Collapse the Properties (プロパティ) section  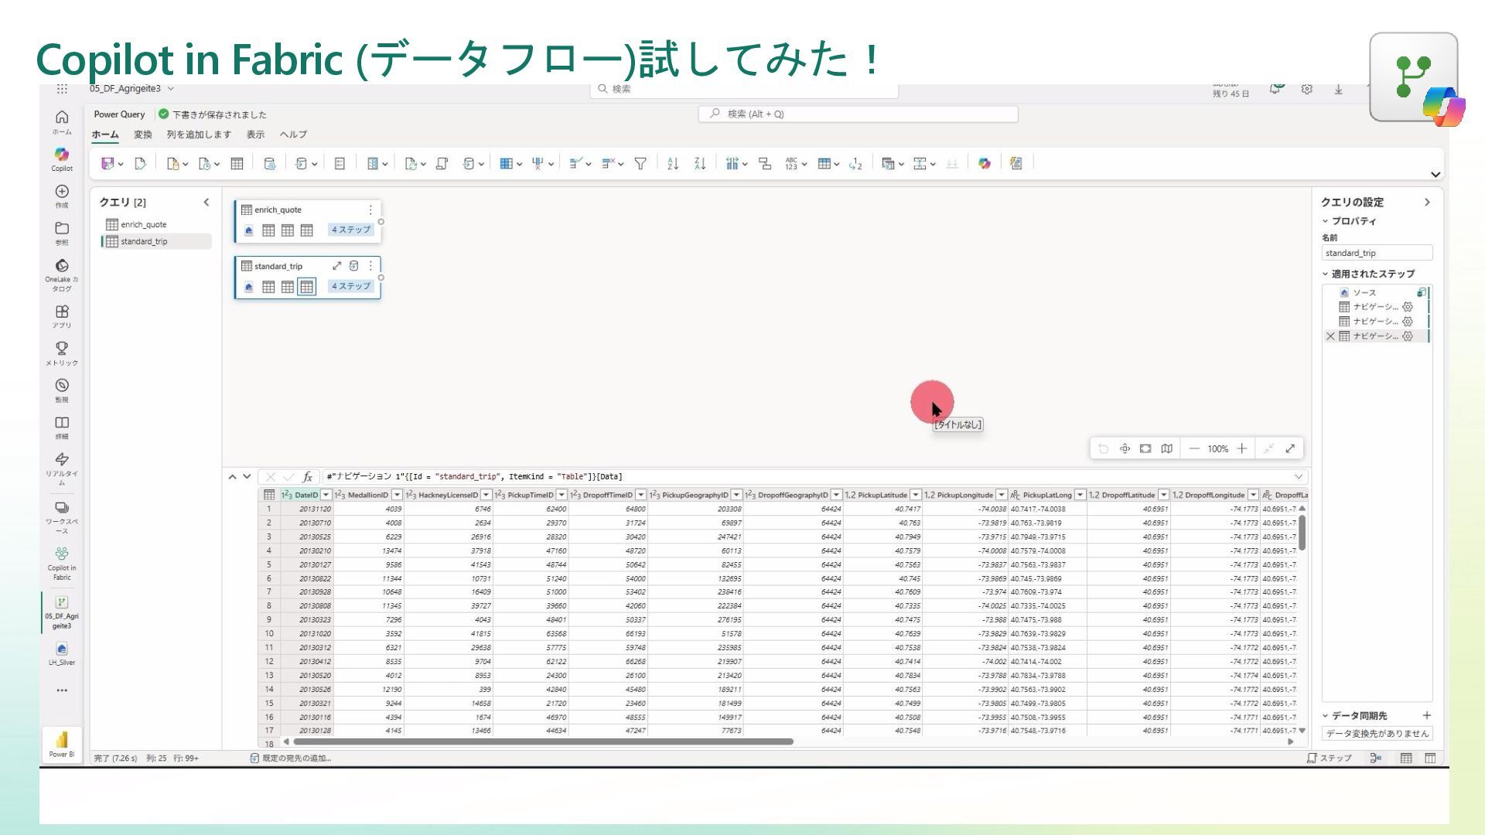[x=1325, y=221]
